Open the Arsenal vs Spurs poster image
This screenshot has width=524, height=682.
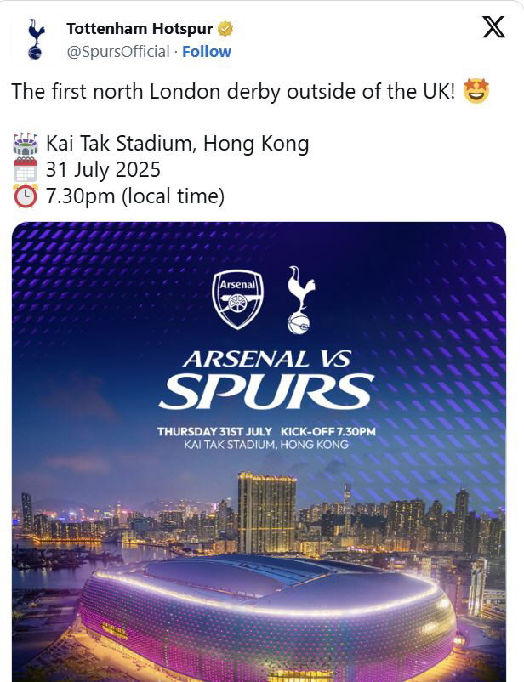(x=259, y=452)
